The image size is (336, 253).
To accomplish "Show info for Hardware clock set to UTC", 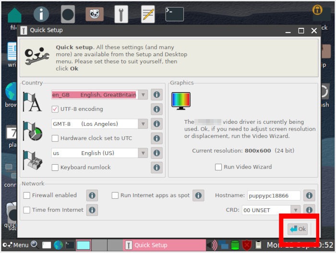I will pyautogui.click(x=156, y=138).
